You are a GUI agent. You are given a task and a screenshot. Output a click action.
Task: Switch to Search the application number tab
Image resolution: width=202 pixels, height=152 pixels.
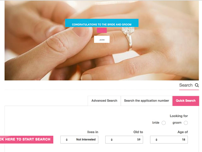(146, 101)
